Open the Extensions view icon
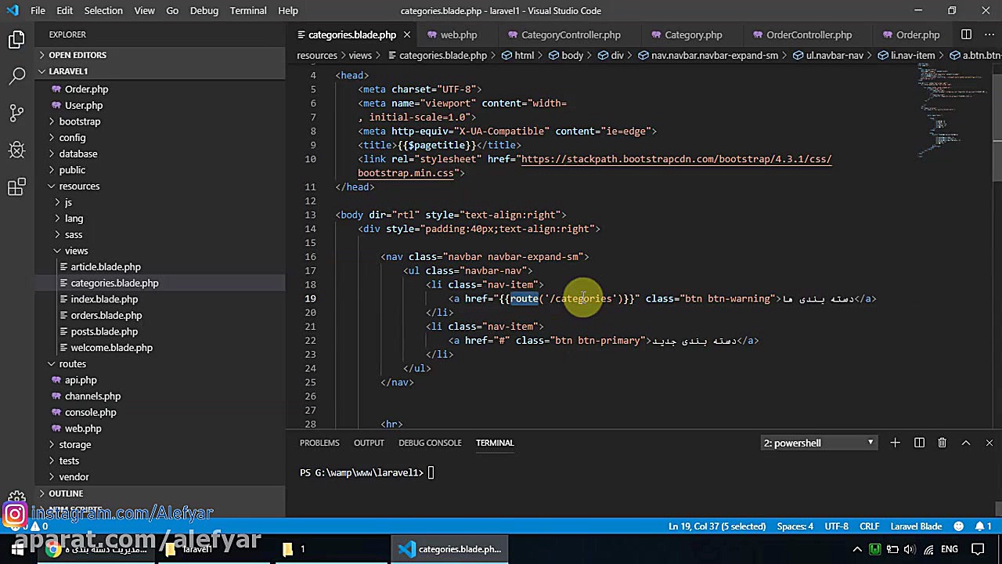This screenshot has width=1002, height=564. [16, 186]
